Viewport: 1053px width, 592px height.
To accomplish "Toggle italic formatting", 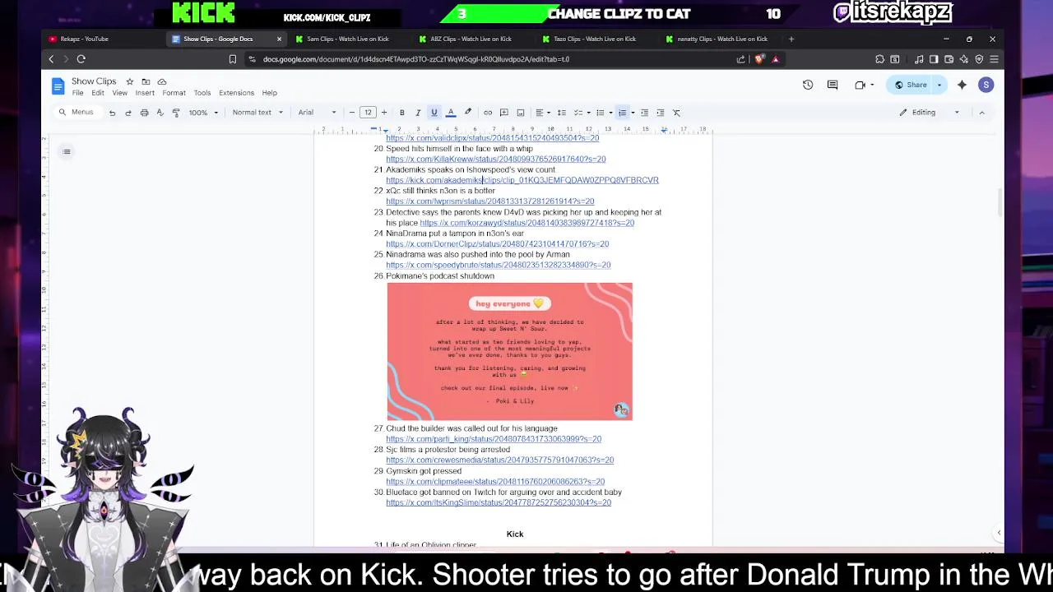I will (418, 113).
